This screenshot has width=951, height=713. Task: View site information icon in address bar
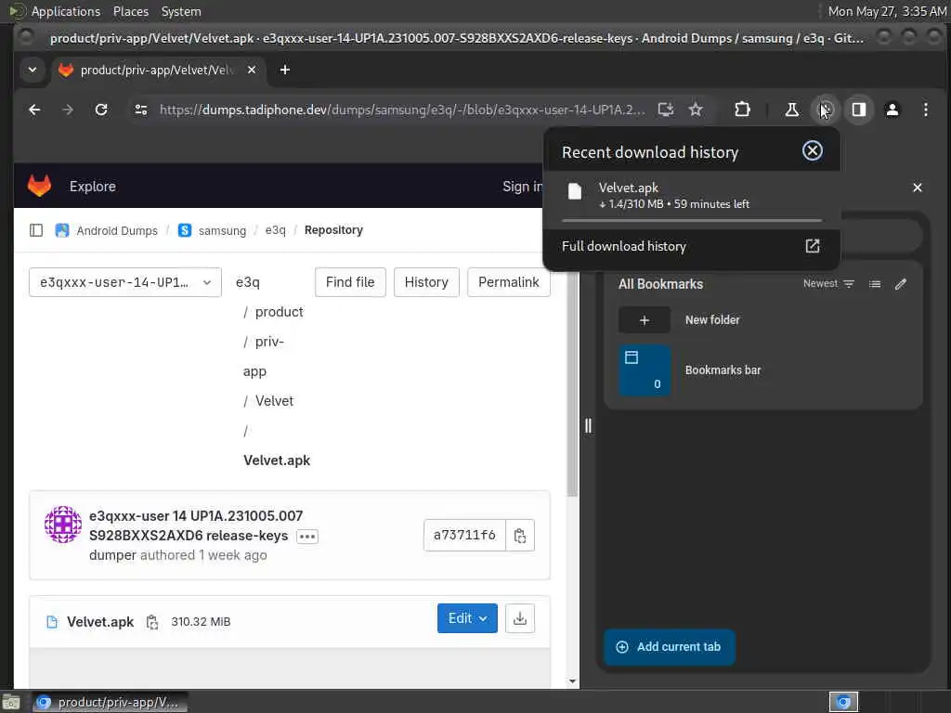(141, 110)
